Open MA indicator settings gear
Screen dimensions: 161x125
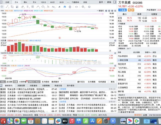pos(115,11)
